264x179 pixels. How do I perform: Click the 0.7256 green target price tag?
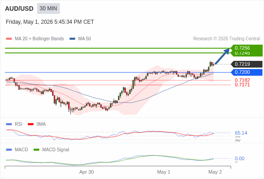point(247,48)
